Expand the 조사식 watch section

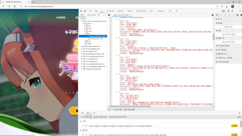click(x=216, y=19)
